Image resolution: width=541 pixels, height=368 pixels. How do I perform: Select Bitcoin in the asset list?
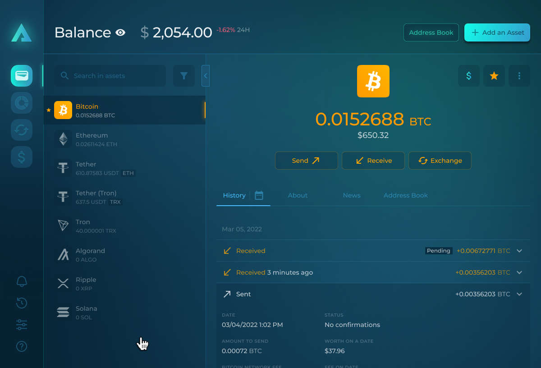click(124, 110)
